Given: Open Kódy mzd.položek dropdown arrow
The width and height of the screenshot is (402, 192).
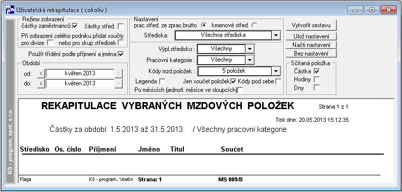Looking at the screenshot, I should coord(276,71).
